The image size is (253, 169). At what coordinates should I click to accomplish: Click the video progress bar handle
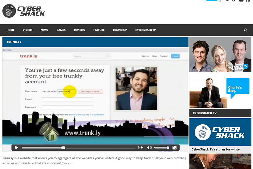point(63,148)
